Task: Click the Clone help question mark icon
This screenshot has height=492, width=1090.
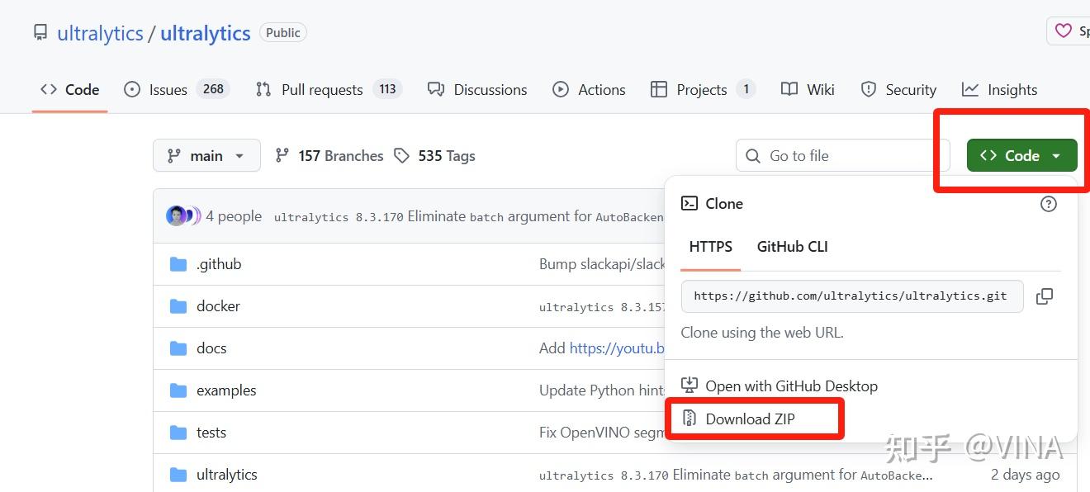Action: coord(1049,204)
